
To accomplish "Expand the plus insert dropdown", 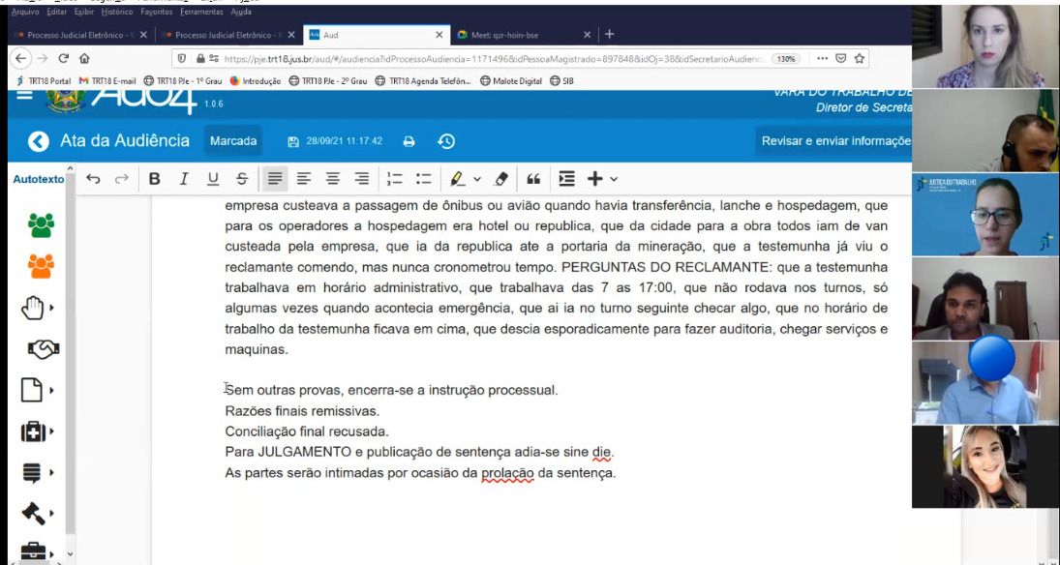I will [x=613, y=179].
